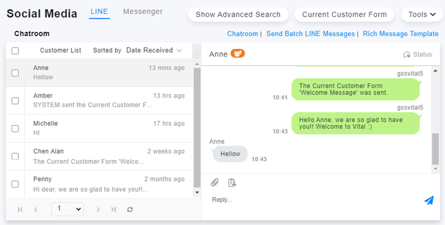Viewport: 445px width, 225px height.
Task: Check the select-all customers checkbox
Action: [x=15, y=51]
